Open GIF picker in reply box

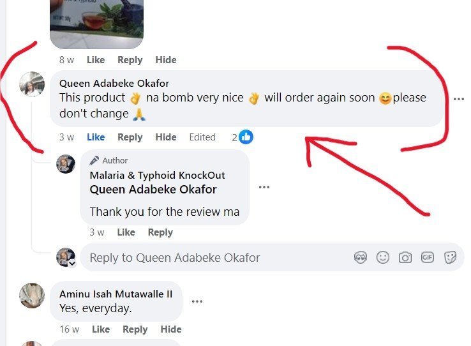click(x=427, y=257)
